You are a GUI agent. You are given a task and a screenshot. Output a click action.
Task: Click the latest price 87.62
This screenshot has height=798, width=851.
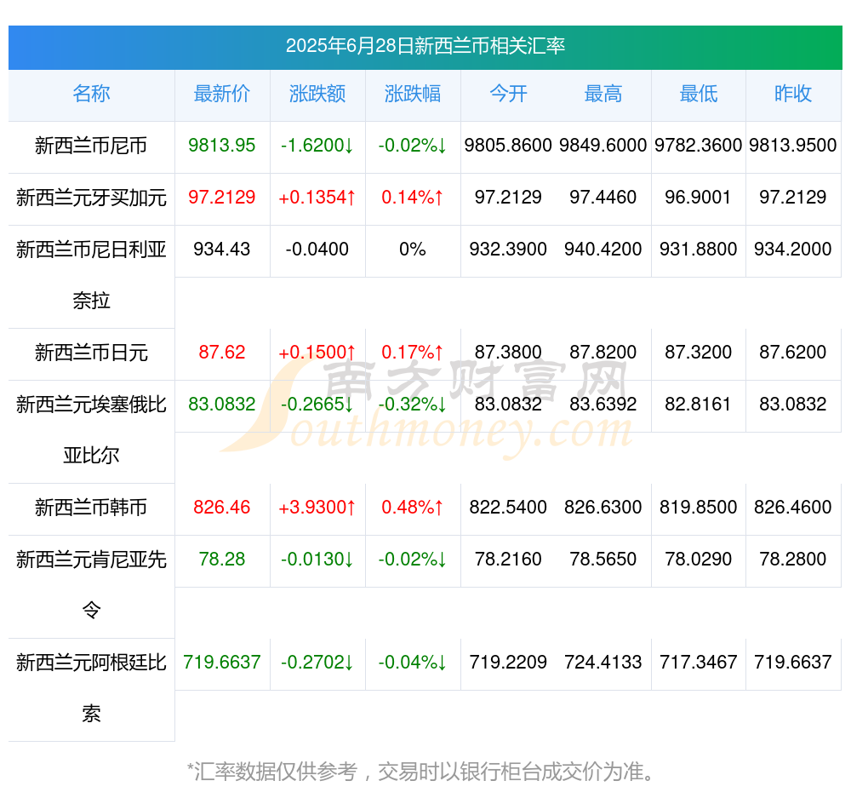point(222,352)
